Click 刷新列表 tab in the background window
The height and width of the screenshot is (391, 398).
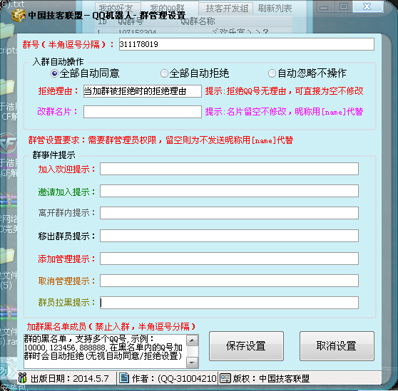coord(275,9)
